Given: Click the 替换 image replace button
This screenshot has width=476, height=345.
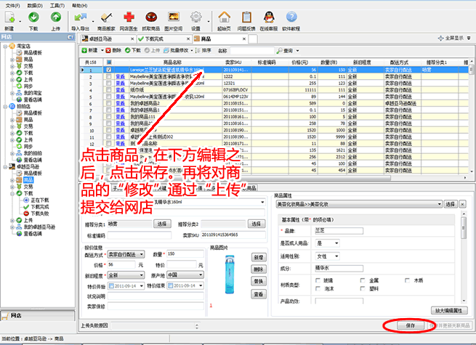Looking at the screenshot, I should point(259,281).
